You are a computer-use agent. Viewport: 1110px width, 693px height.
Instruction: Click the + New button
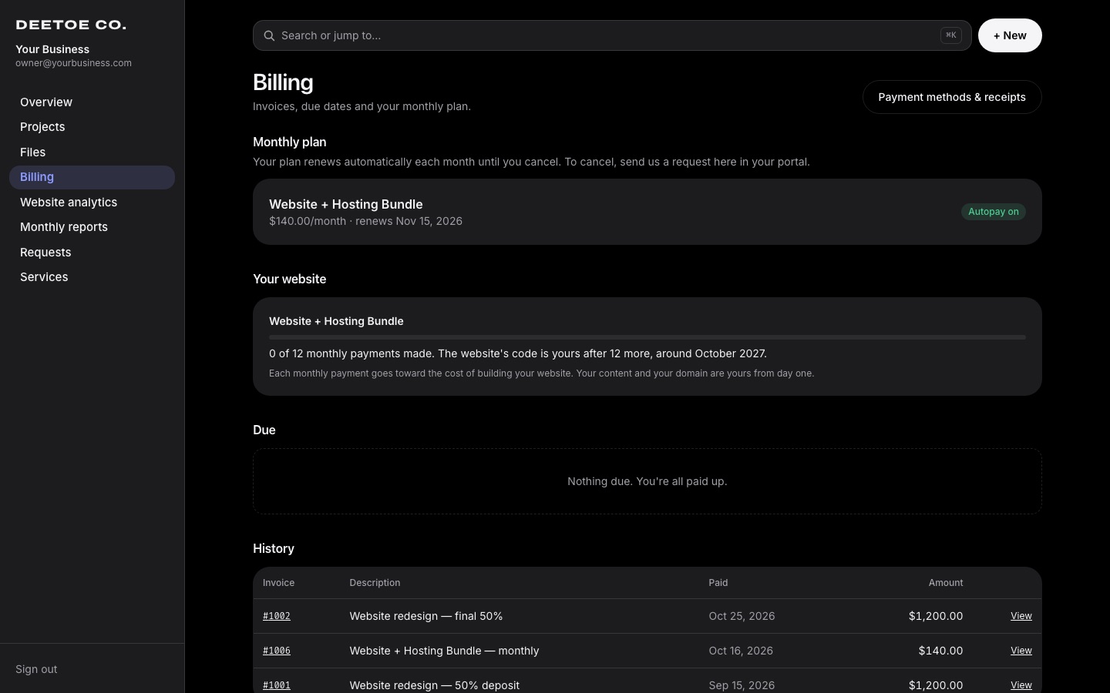coord(1010,35)
